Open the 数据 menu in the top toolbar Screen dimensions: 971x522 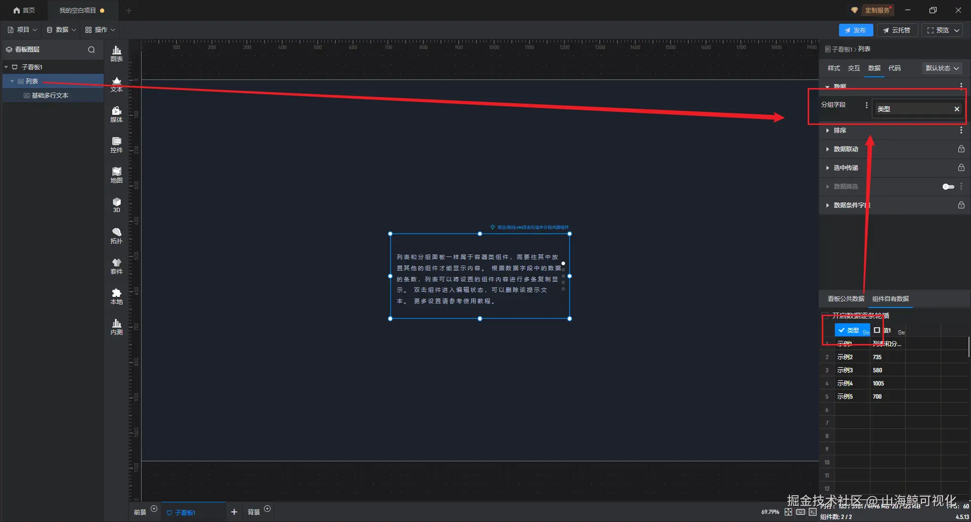[61, 30]
